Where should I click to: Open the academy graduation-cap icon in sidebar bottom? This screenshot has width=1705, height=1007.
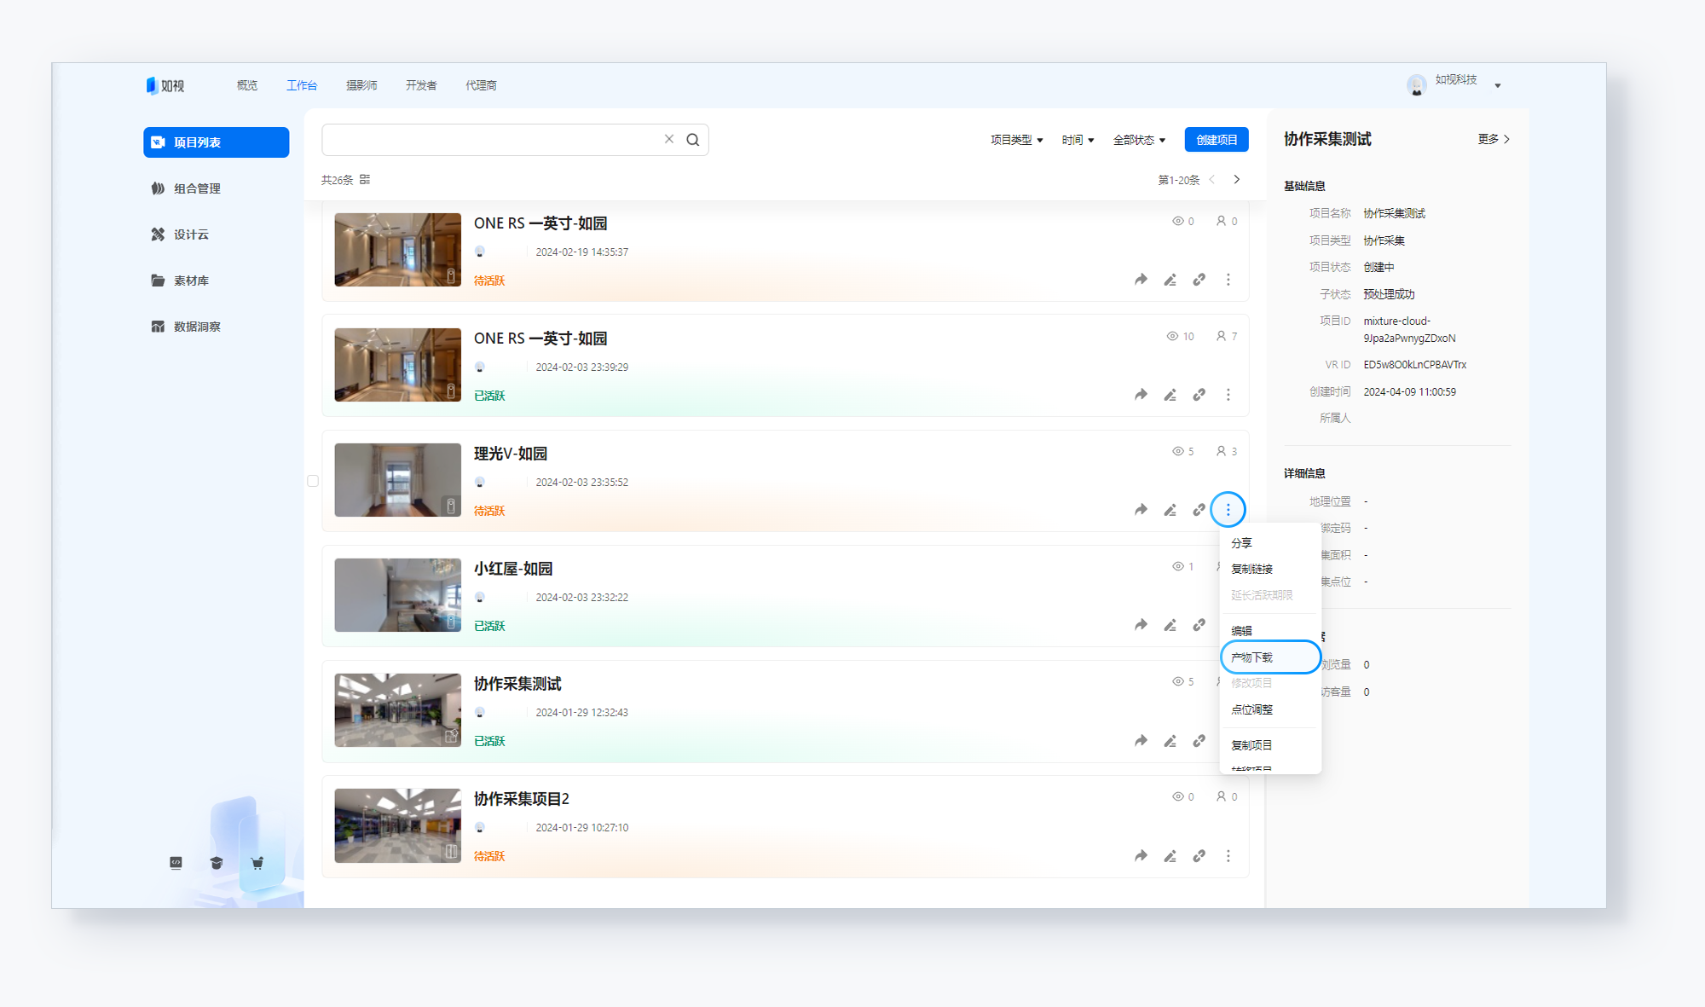[x=217, y=863]
